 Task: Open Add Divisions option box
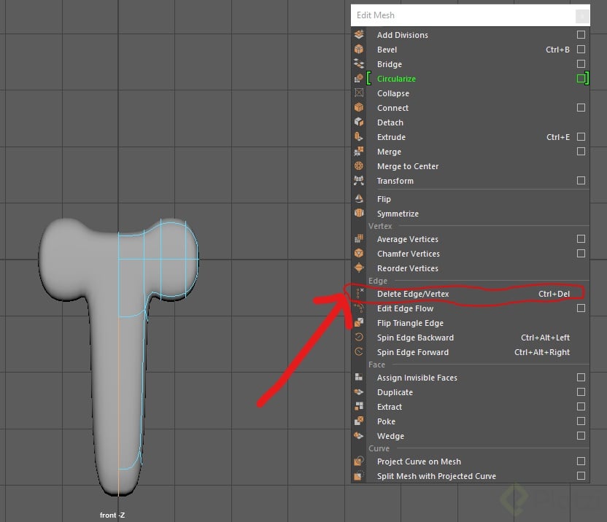tap(581, 34)
